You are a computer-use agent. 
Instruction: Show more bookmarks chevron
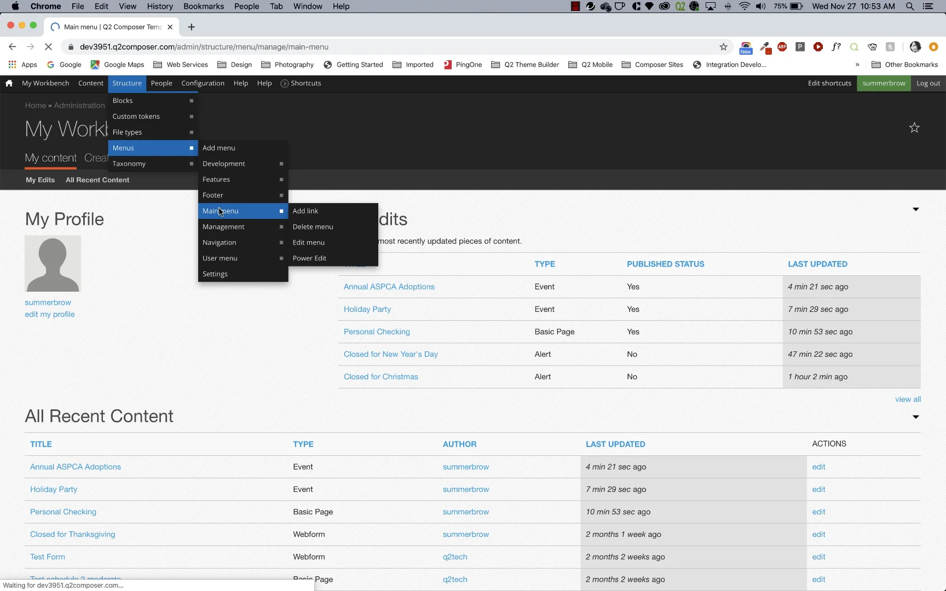[857, 65]
